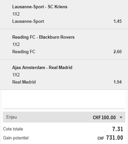Viewport: 128px width, 144px height.
Task: Click the 1.94 odds for Real Madrid
Action: (117, 82)
